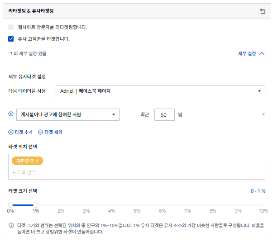Click the reset arrow icon in the panel header

[263, 11]
